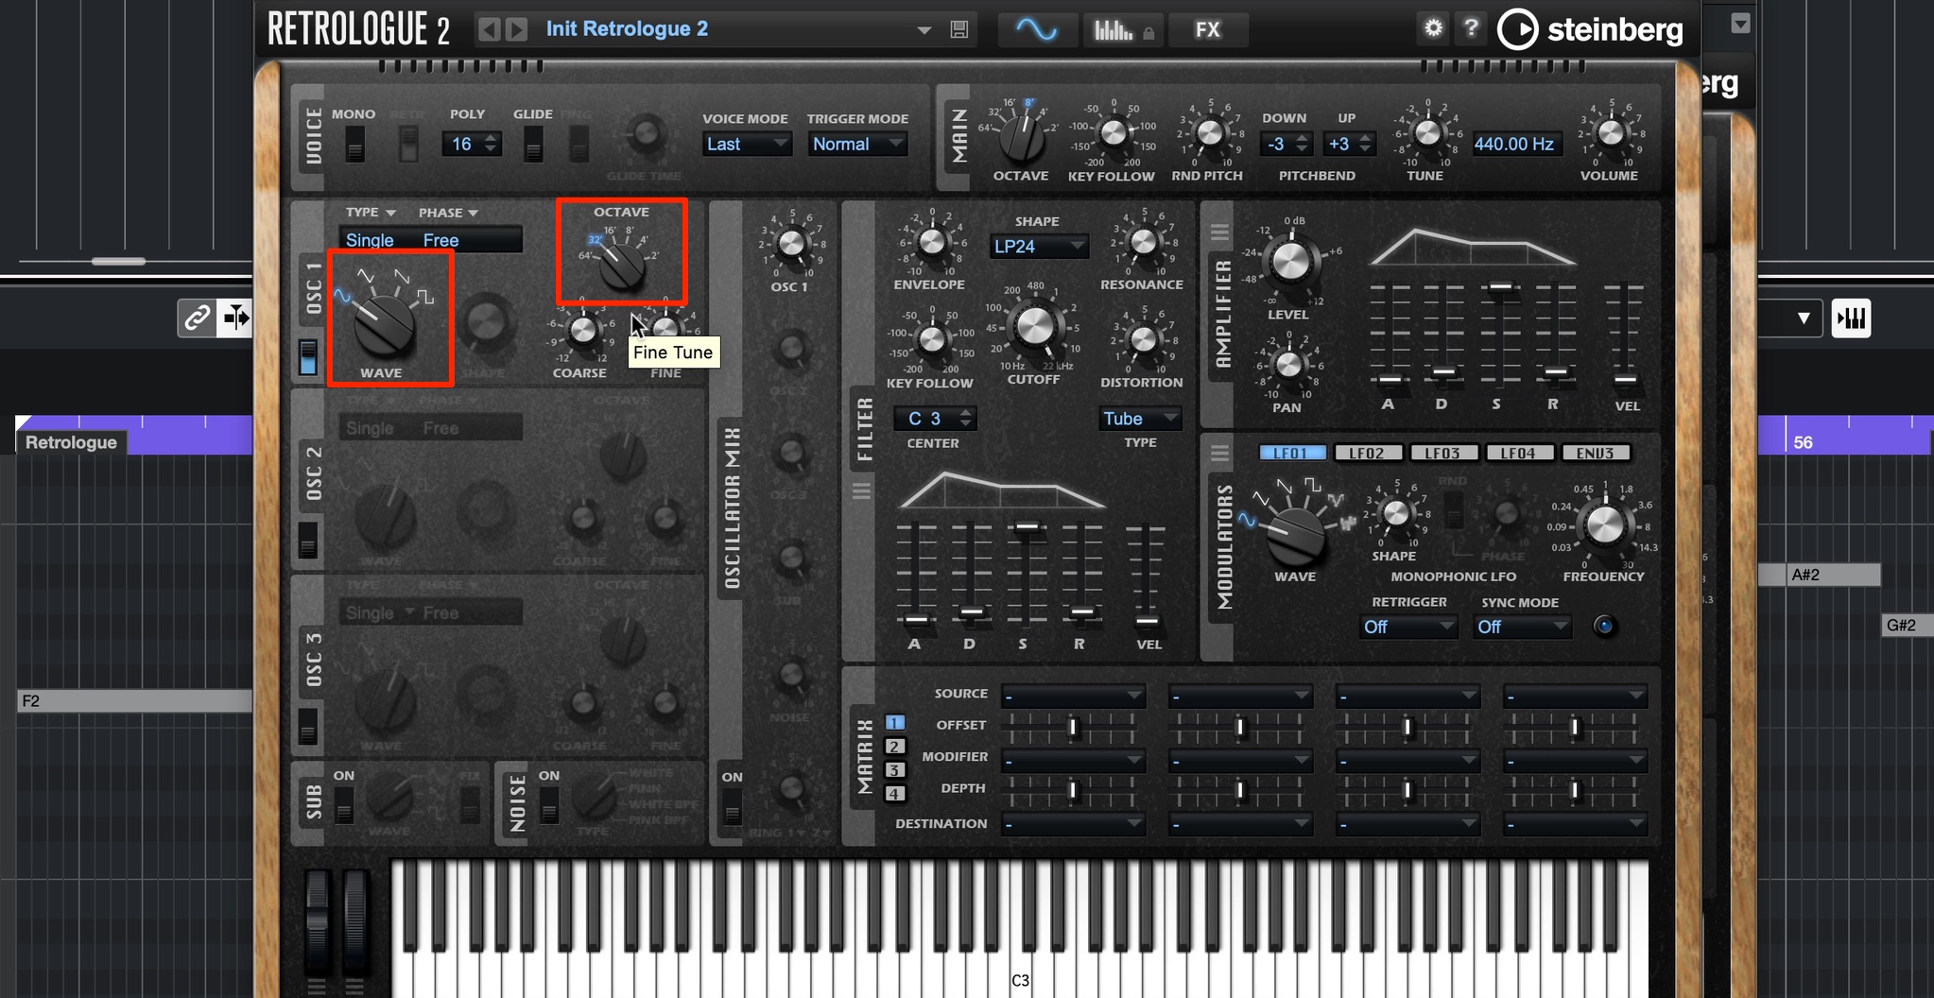The image size is (1934, 998).
Task: Open the synth page wave icon
Action: [x=1037, y=29]
